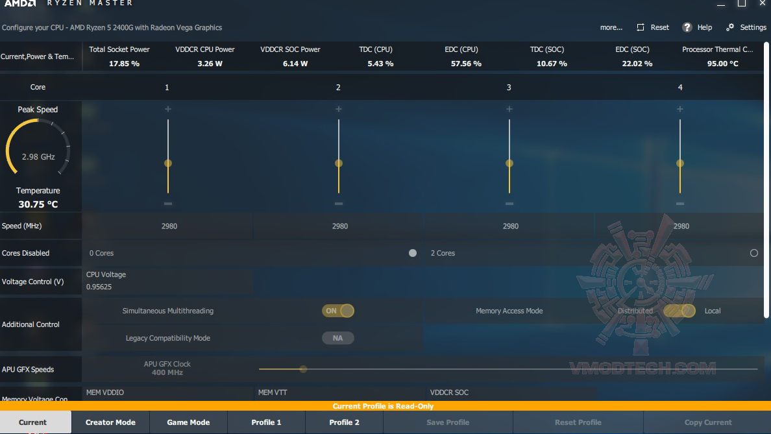Viewport: 771px width, 434px height.
Task: Click Copy Current button
Action: pos(707,422)
